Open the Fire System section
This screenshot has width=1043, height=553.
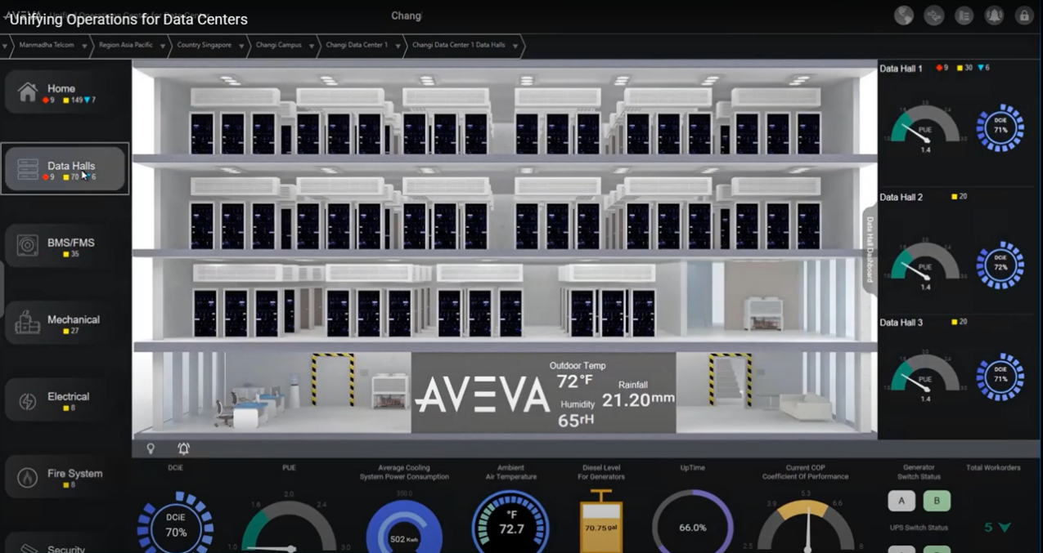click(66, 476)
